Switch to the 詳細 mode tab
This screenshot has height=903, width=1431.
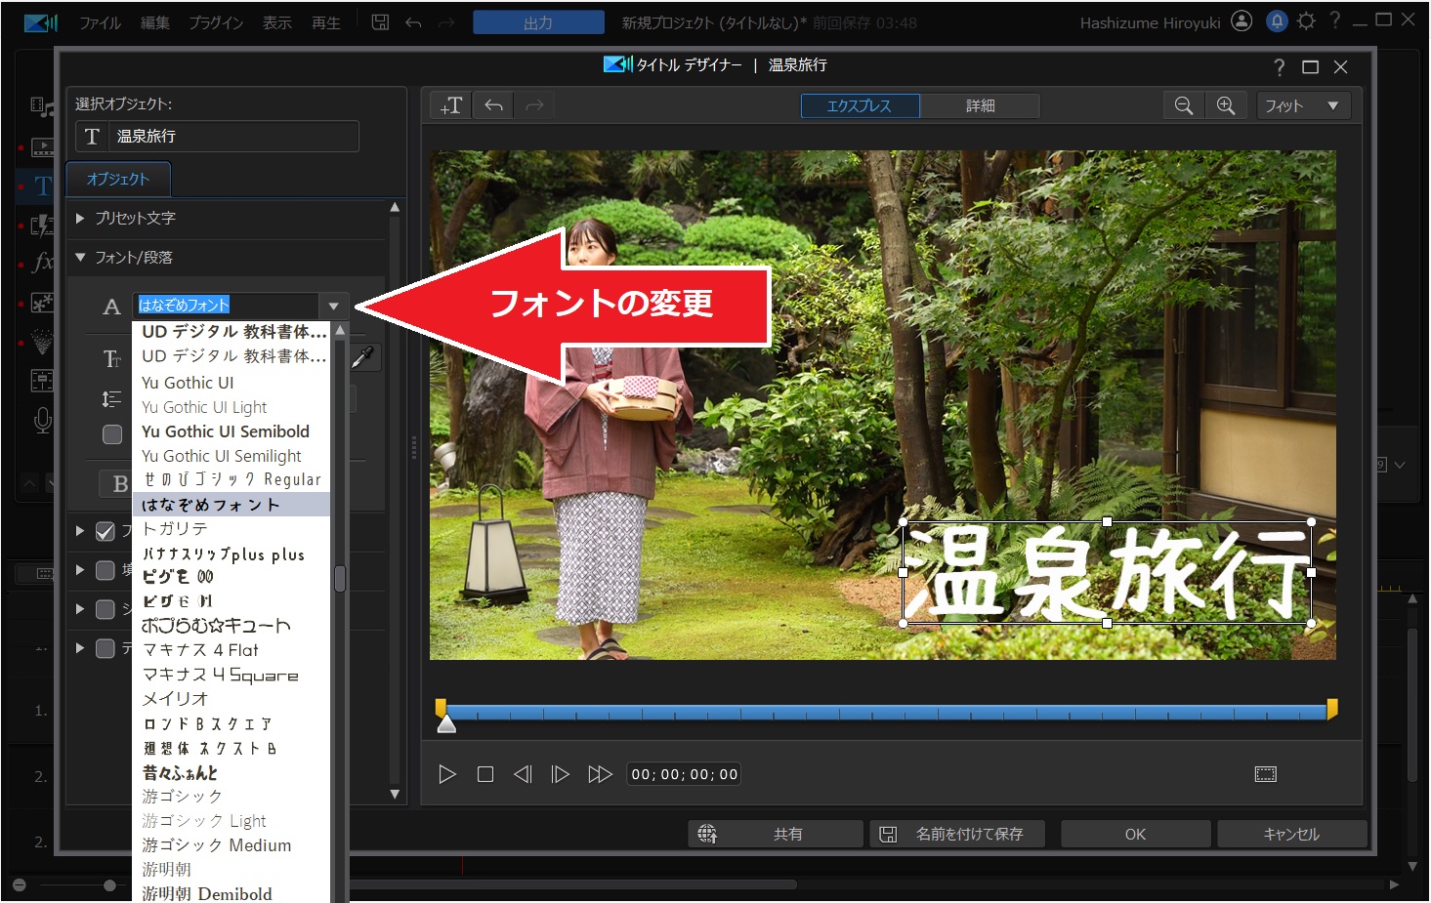(980, 105)
